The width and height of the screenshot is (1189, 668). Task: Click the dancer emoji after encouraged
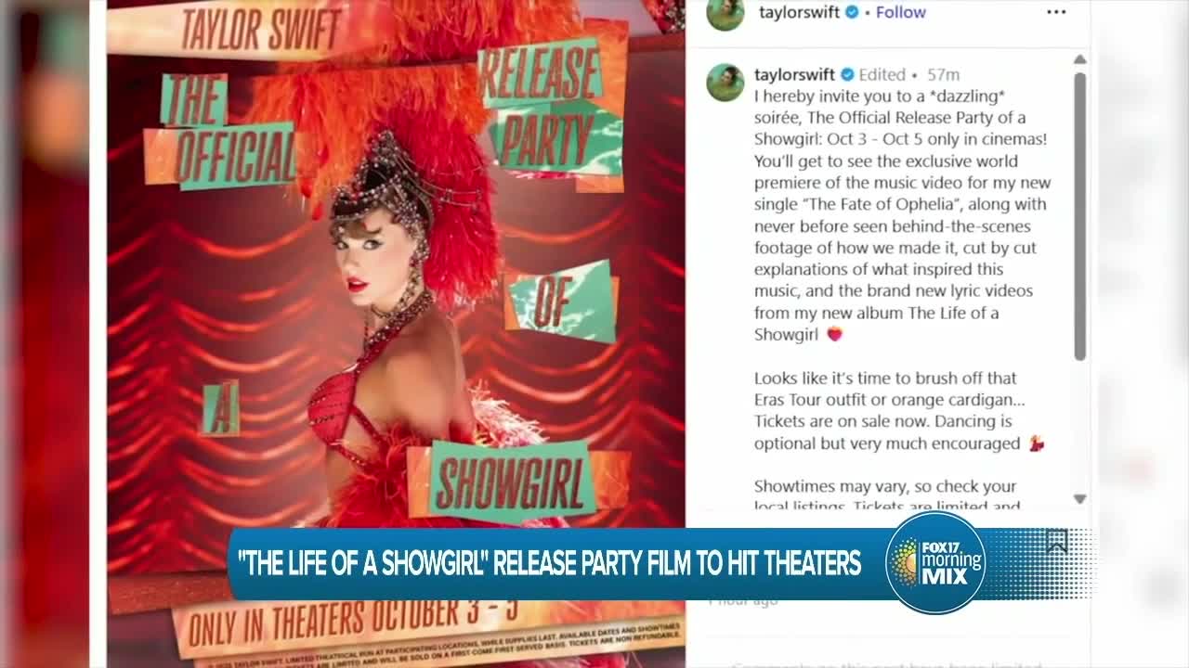tap(1036, 443)
